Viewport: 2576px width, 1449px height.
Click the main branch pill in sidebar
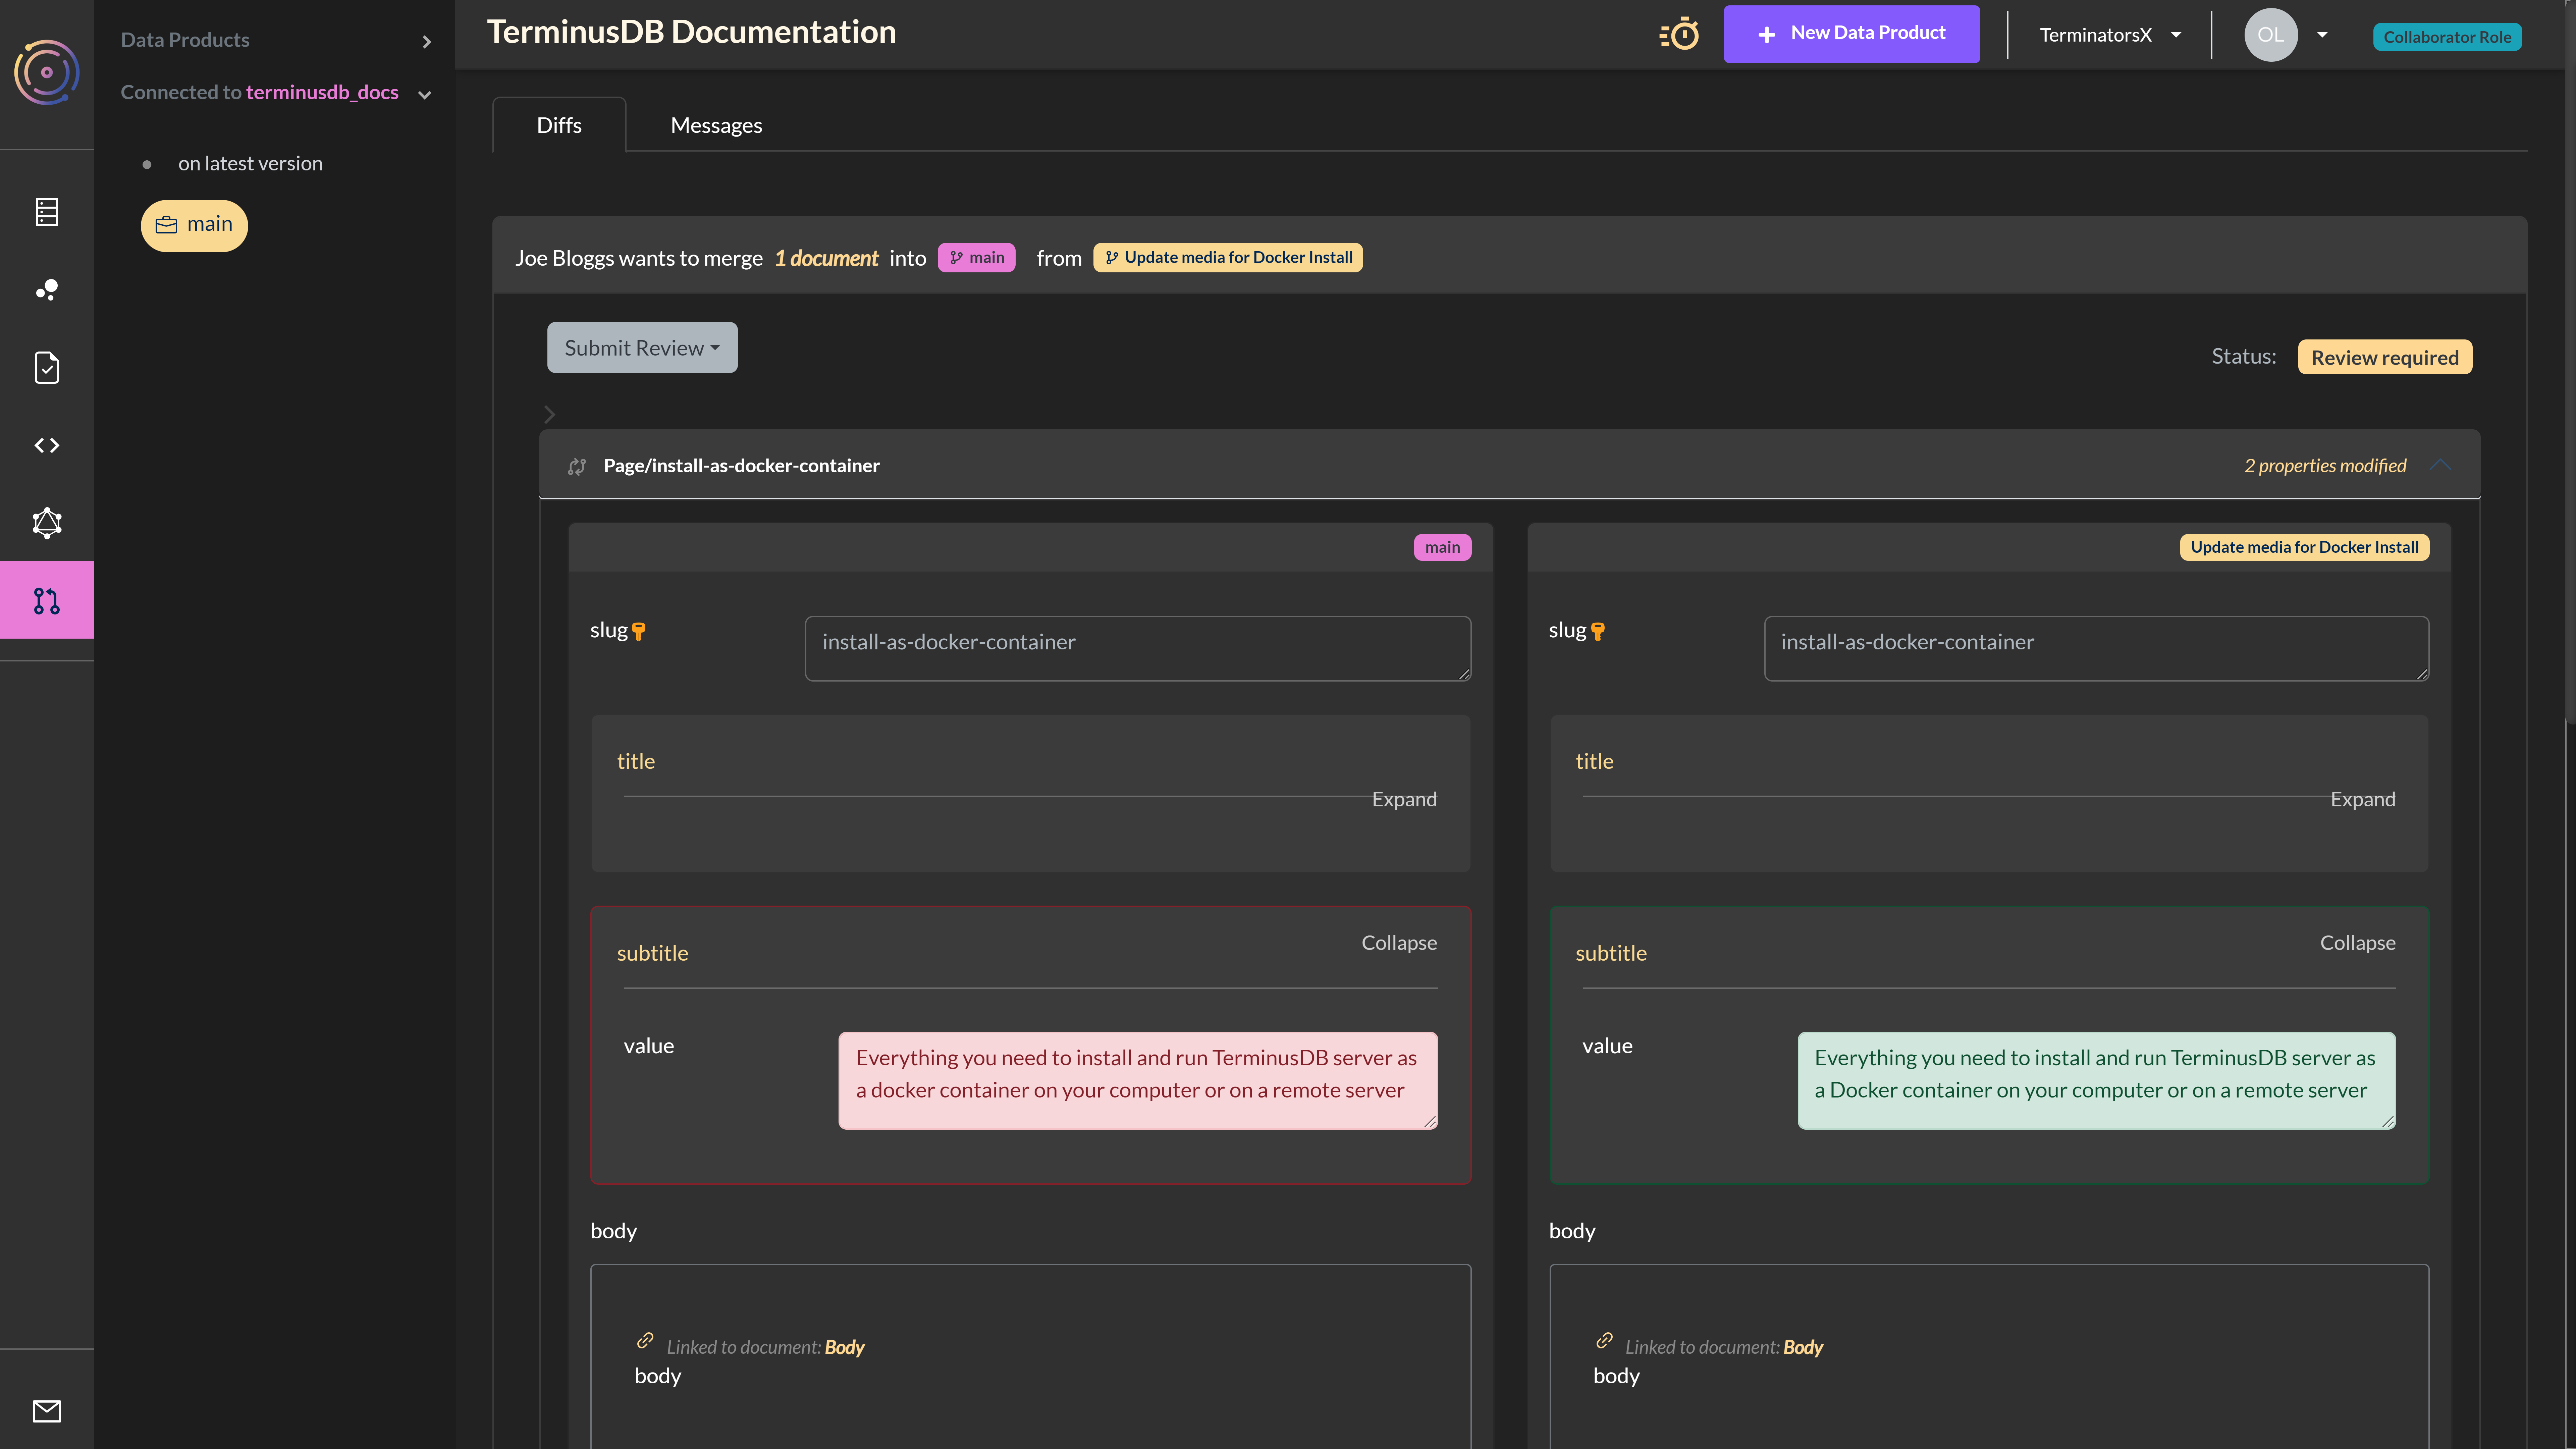(194, 225)
